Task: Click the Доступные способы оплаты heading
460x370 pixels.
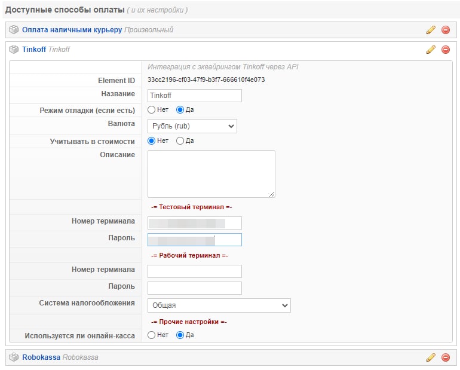Action: [65, 10]
